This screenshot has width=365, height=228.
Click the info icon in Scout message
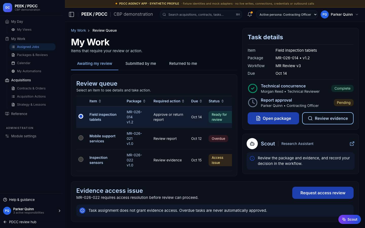252,158
